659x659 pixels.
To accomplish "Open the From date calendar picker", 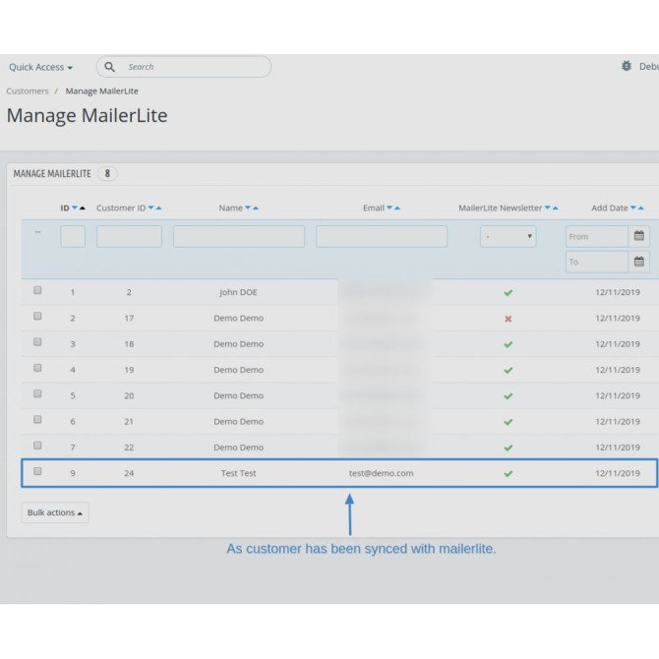I will pyautogui.click(x=638, y=236).
